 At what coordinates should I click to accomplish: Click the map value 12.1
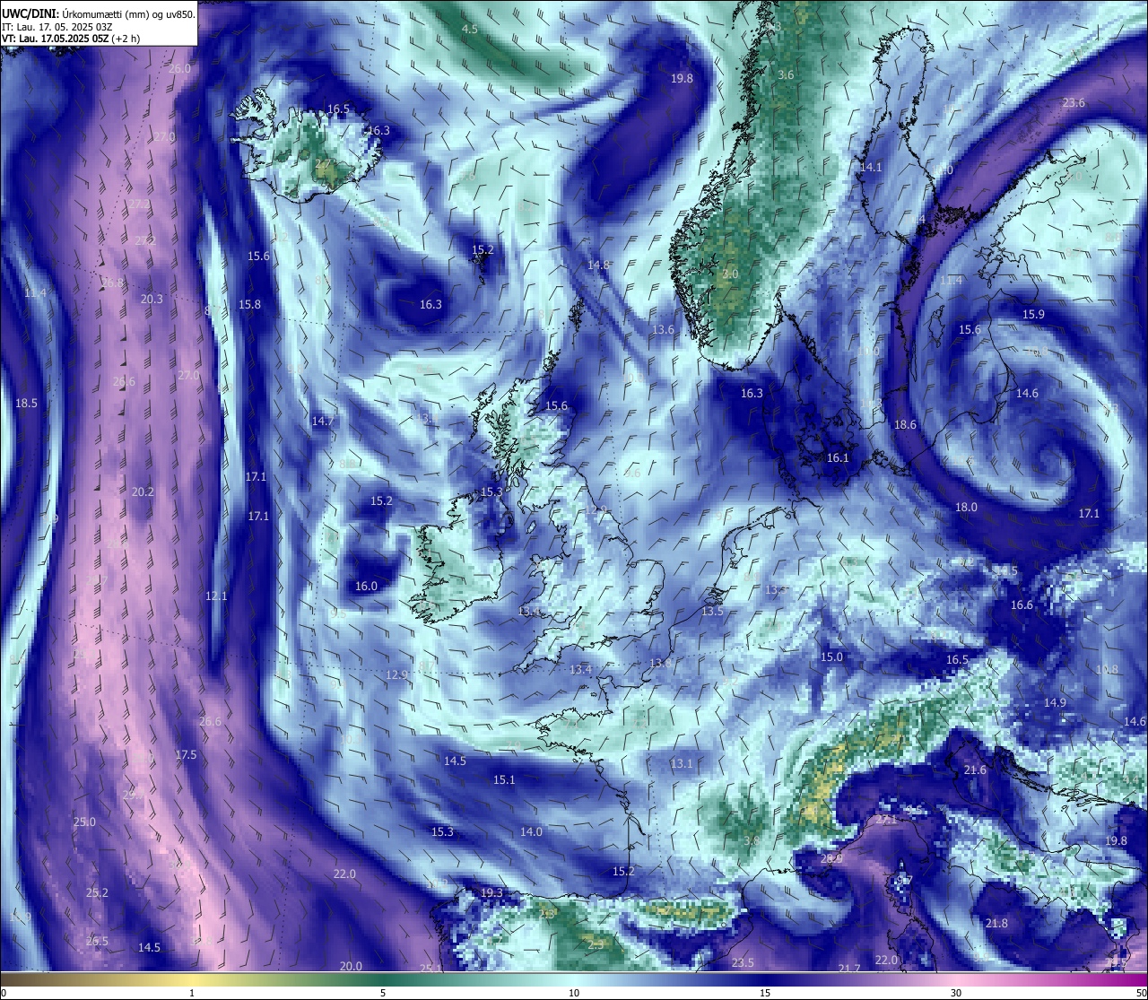click(216, 596)
